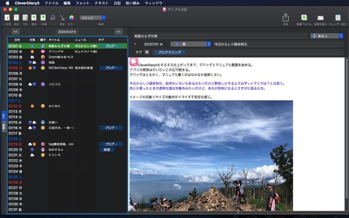Open the 拾い読み menu
Viewport: 349px width, 218px height.
click(133, 3)
